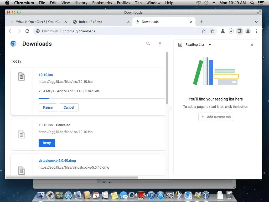
Task: Close the Reading List side panel
Action: click(252, 45)
